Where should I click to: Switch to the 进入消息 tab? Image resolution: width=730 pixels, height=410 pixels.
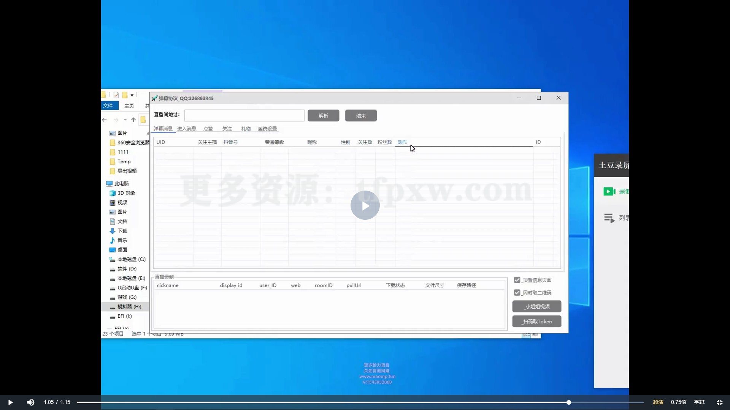click(x=186, y=129)
